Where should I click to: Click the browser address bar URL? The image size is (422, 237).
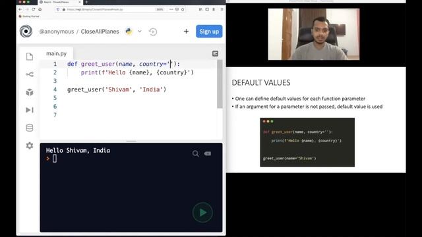[x=95, y=9]
